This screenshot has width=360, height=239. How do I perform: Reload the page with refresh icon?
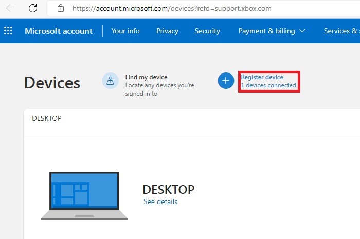pos(33,8)
